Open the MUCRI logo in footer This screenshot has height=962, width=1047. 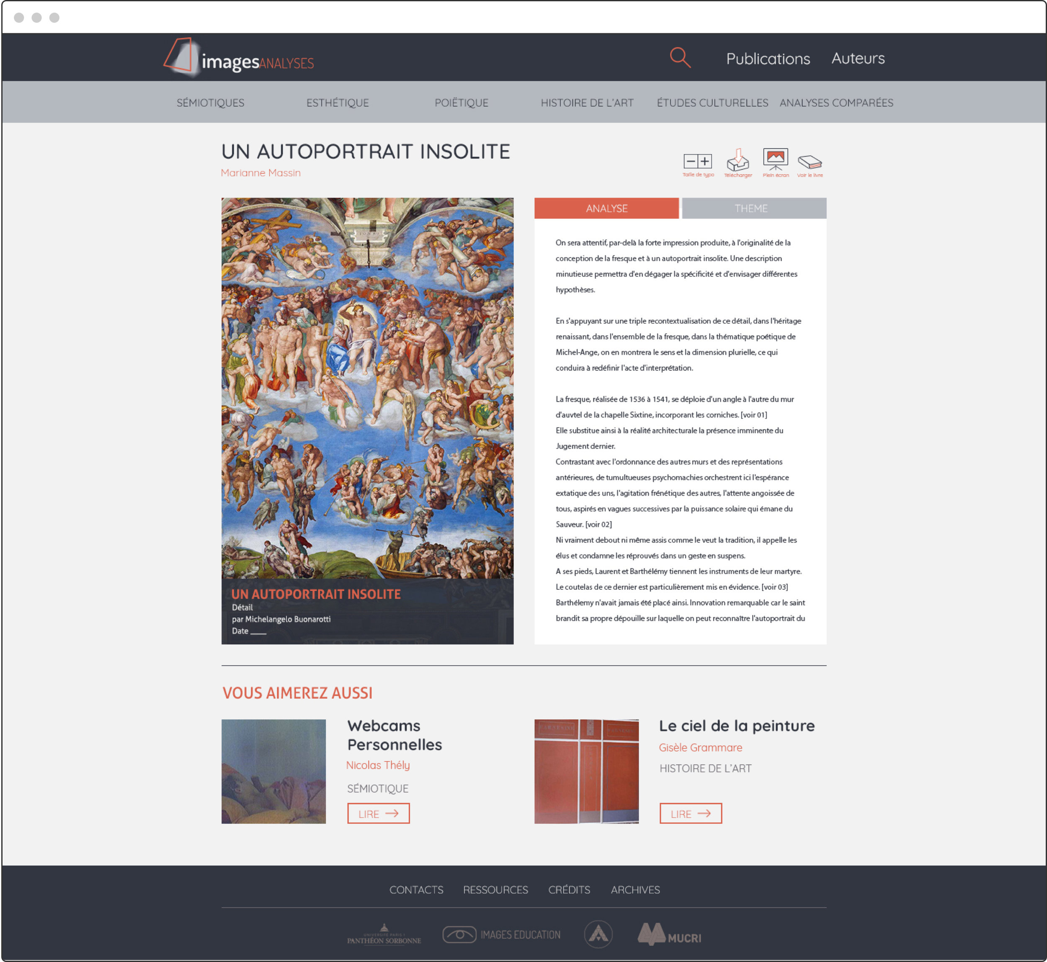coord(669,934)
